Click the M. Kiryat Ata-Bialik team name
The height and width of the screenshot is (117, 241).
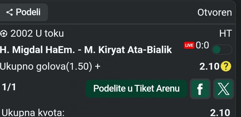pyautogui.click(x=128, y=50)
